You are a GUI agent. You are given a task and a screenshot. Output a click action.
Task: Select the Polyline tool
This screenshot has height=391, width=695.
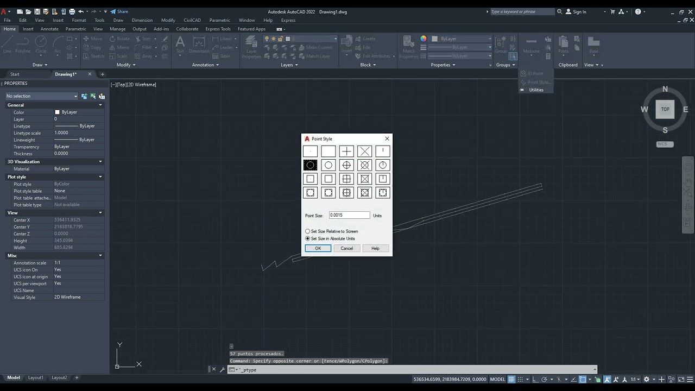click(23, 45)
